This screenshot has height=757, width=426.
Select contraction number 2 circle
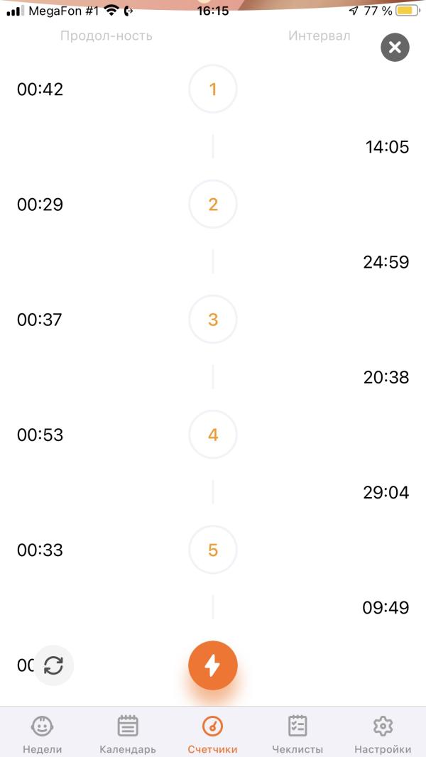coord(213,205)
